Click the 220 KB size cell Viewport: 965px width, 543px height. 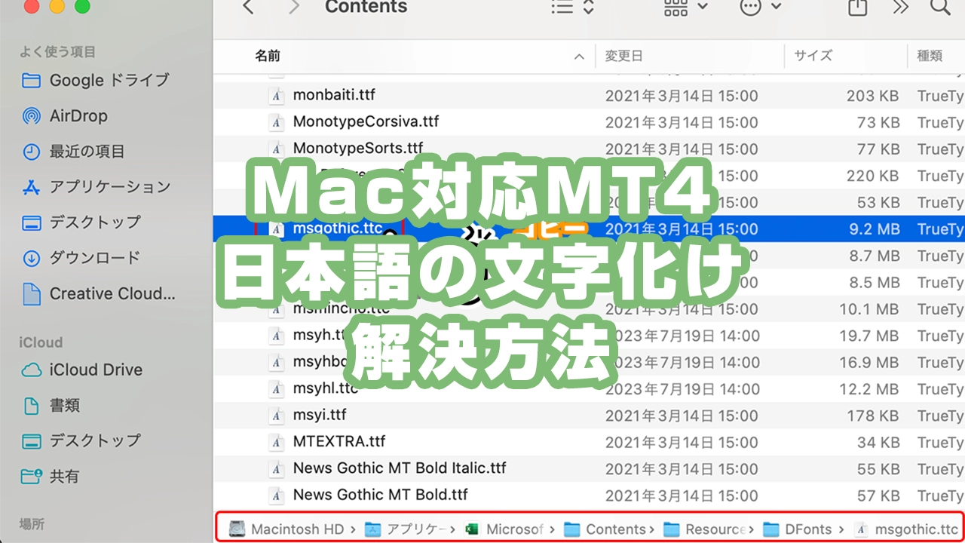coord(872,176)
